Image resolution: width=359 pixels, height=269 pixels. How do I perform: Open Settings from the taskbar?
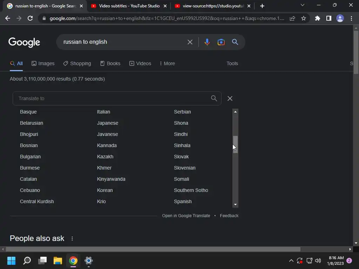(x=89, y=261)
